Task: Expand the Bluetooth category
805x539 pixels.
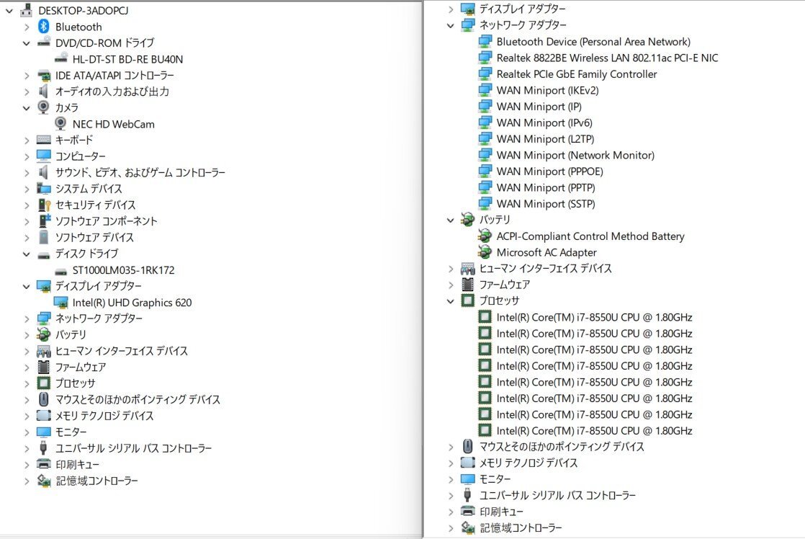Action: click(27, 27)
